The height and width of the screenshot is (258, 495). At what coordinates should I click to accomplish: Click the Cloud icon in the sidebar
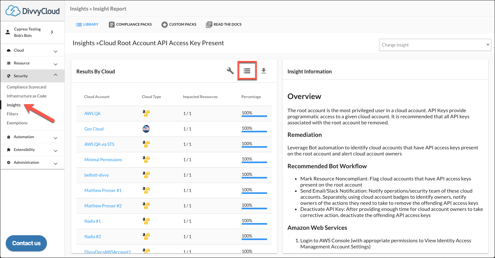(9, 50)
